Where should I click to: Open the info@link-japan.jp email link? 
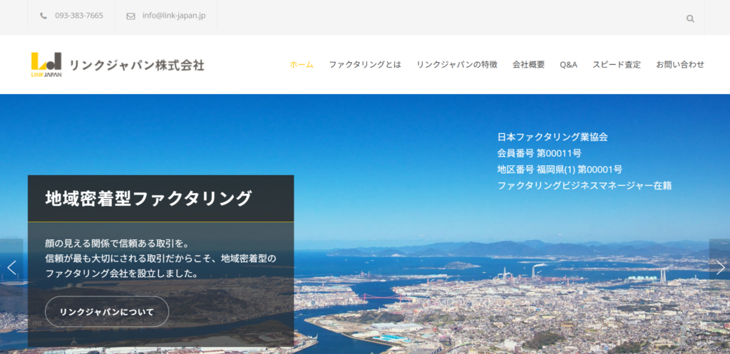(174, 16)
